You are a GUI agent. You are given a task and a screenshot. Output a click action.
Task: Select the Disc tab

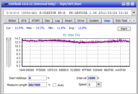pyautogui.click(x=47, y=21)
